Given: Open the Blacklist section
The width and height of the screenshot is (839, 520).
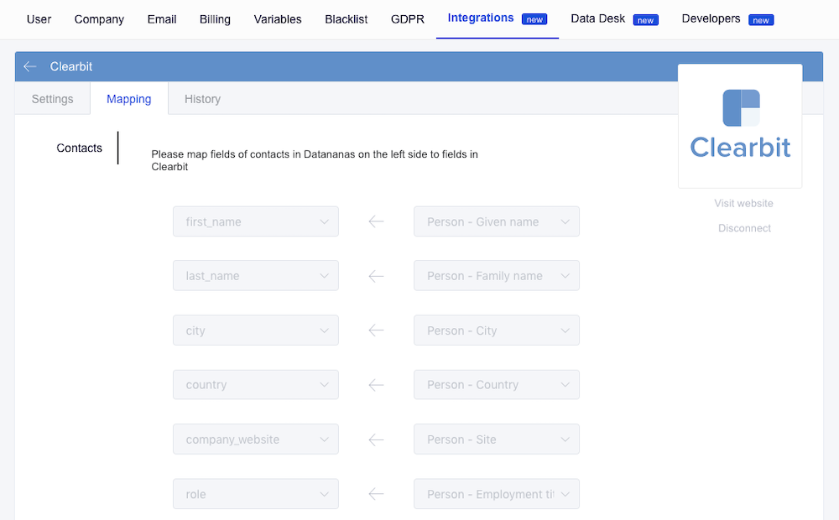Looking at the screenshot, I should click(347, 19).
